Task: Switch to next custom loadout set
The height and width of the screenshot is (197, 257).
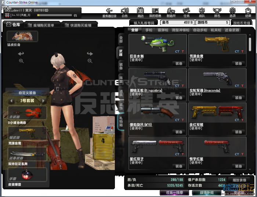Action: 43,101
